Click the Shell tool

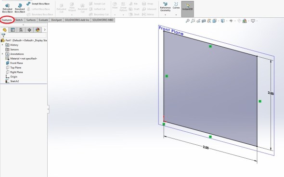click(x=134, y=14)
